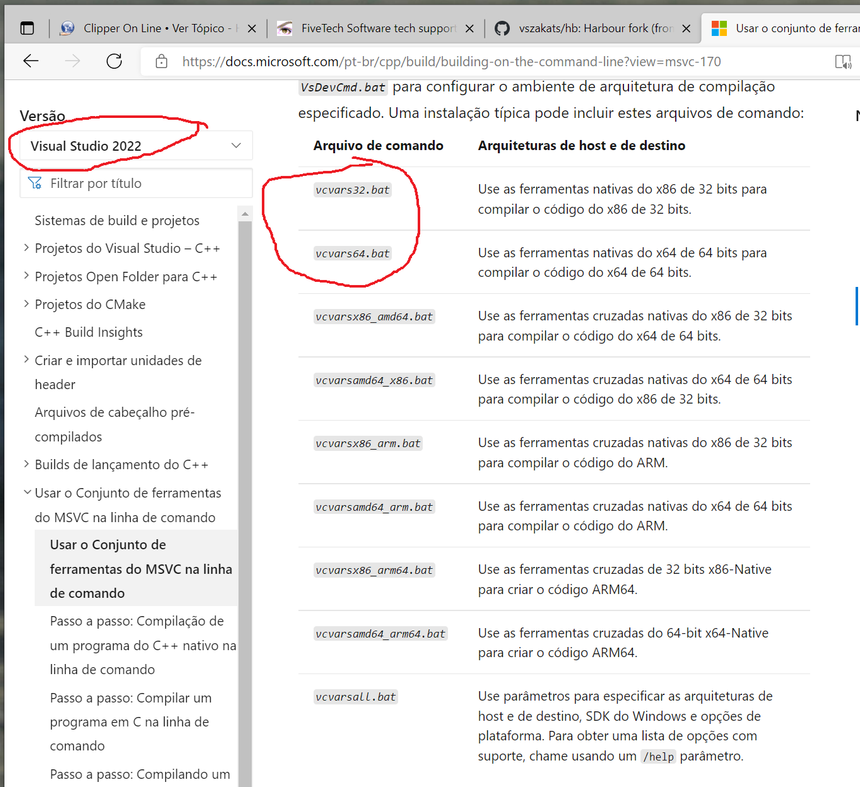This screenshot has width=860, height=787.
Task: Expand the Projetos do CMake node
Action: click(x=26, y=304)
